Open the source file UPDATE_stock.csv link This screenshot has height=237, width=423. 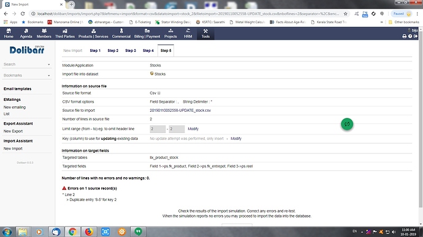180,111
